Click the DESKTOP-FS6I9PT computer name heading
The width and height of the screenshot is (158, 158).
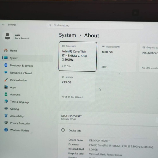[x=71, y=116]
